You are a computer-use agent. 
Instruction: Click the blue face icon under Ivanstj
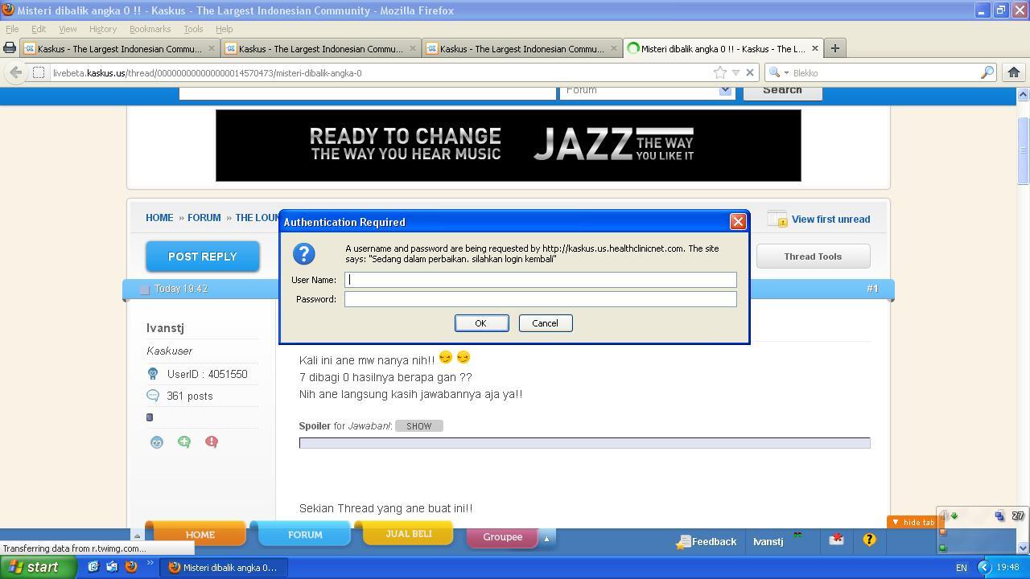[x=157, y=442]
